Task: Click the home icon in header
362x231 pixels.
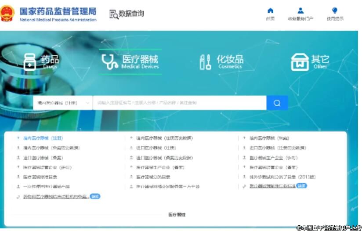Action: (270, 11)
